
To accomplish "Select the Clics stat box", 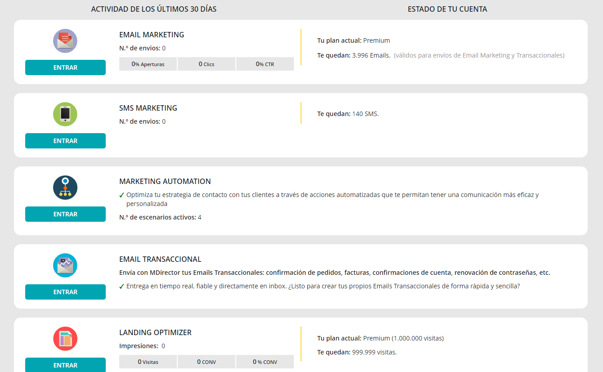I will 207,64.
